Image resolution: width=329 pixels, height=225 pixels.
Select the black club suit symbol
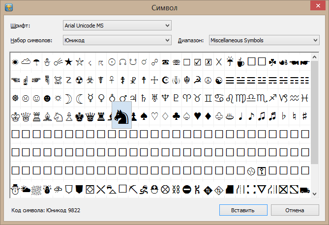[x=176, y=116]
